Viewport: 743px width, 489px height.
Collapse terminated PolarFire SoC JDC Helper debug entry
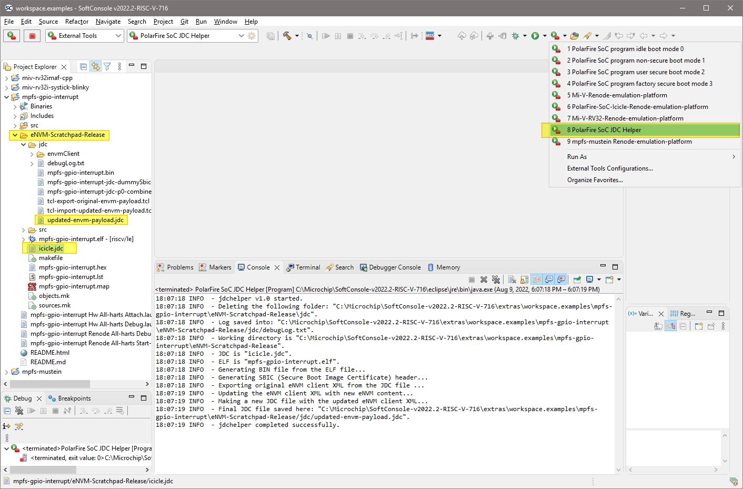[x=6, y=448]
